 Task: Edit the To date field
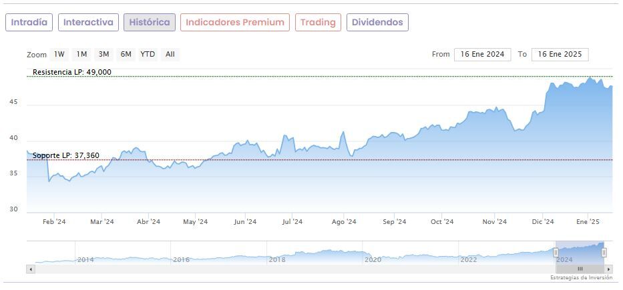560,55
